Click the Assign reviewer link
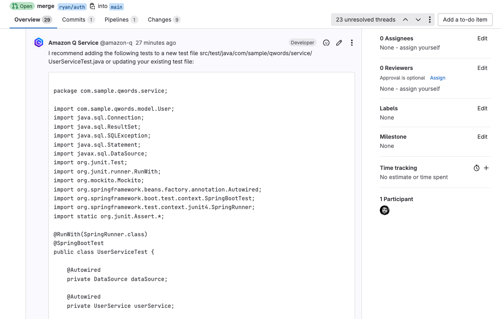Image resolution: width=501 pixels, height=319 pixels. (438, 78)
